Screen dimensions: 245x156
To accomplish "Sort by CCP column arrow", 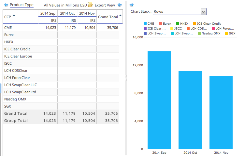I will pyautogui.click(x=14, y=15).
